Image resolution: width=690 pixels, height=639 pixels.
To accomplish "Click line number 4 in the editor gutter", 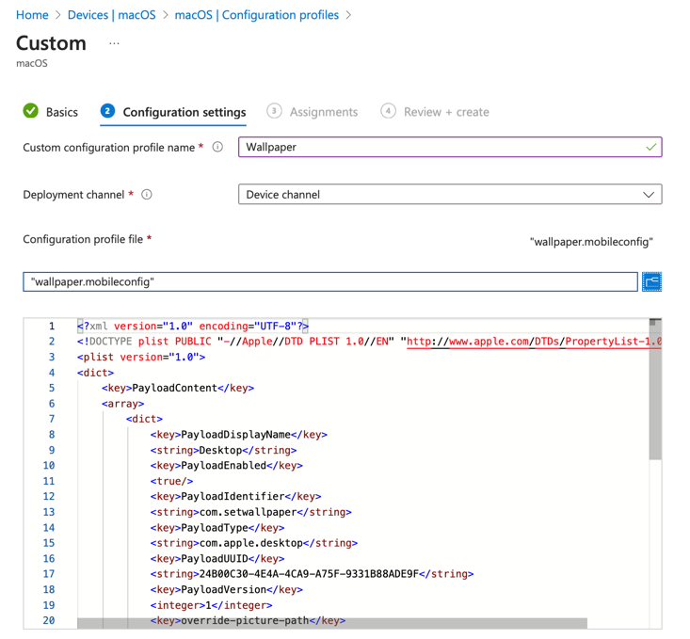I will click(x=52, y=373).
